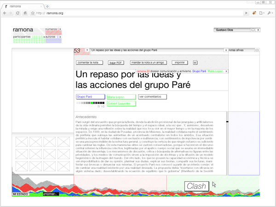The height and width of the screenshot is (207, 276).
Task: Close the Gustavo Dios user box
Action: coord(258,30)
